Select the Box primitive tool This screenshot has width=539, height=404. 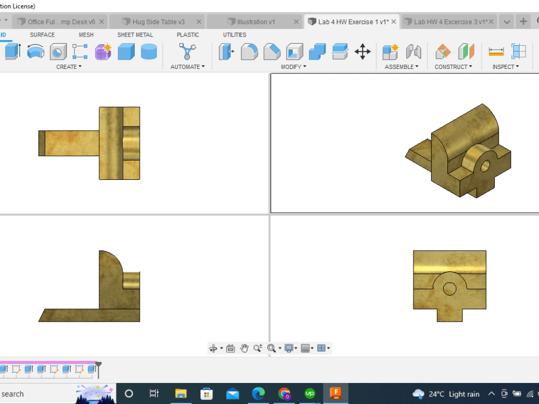tap(126, 52)
